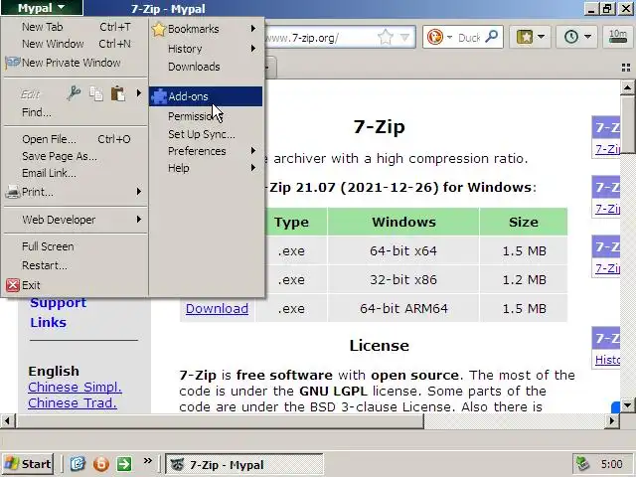This screenshot has width=636, height=477.
Task: Open the Mypal application menu button
Action: click(42, 8)
